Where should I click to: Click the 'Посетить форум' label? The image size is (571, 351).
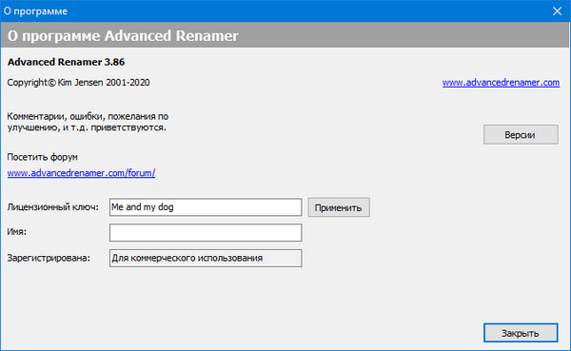pyautogui.click(x=42, y=157)
